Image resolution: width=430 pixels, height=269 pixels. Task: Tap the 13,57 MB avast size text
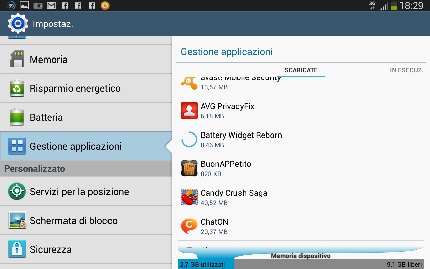(x=214, y=87)
